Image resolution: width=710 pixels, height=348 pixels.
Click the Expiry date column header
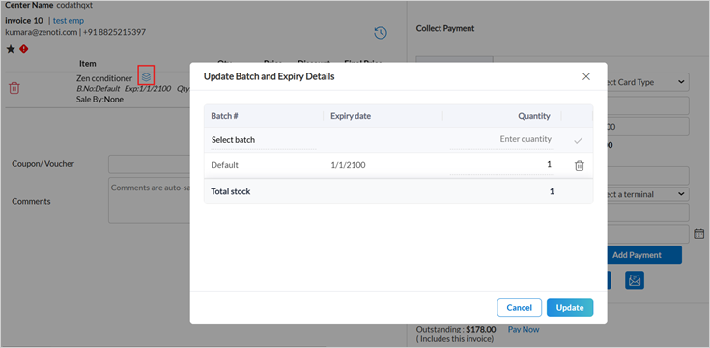351,116
